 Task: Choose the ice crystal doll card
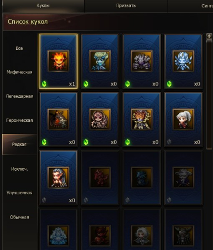click(x=184, y=61)
